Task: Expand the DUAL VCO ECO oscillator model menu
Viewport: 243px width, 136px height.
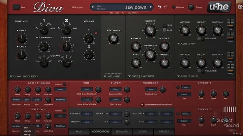Action: pyautogui.click(x=24, y=76)
